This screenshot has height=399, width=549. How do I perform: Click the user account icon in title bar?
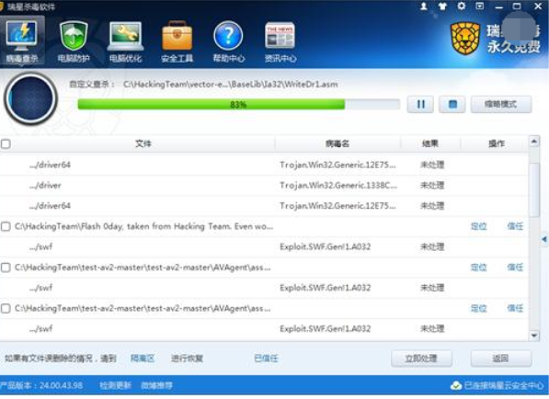pos(424,6)
